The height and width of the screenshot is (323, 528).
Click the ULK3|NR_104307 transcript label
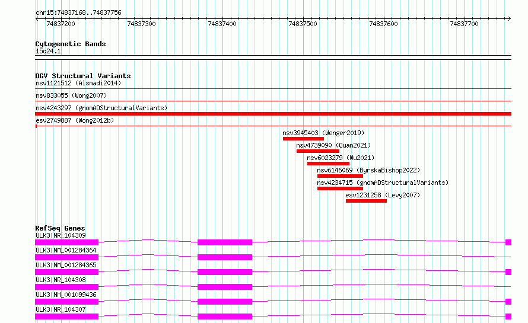pos(61,309)
